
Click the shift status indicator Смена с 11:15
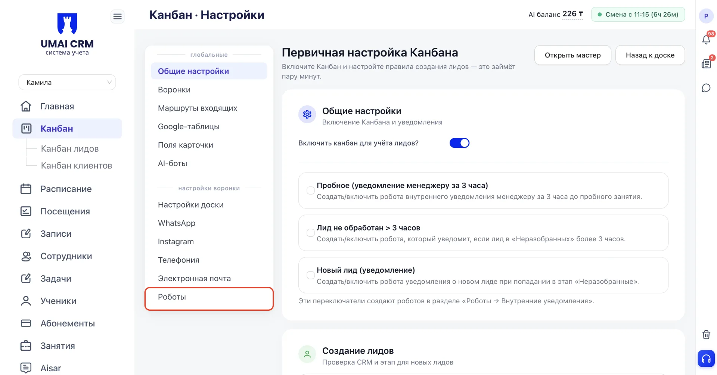coord(638,15)
